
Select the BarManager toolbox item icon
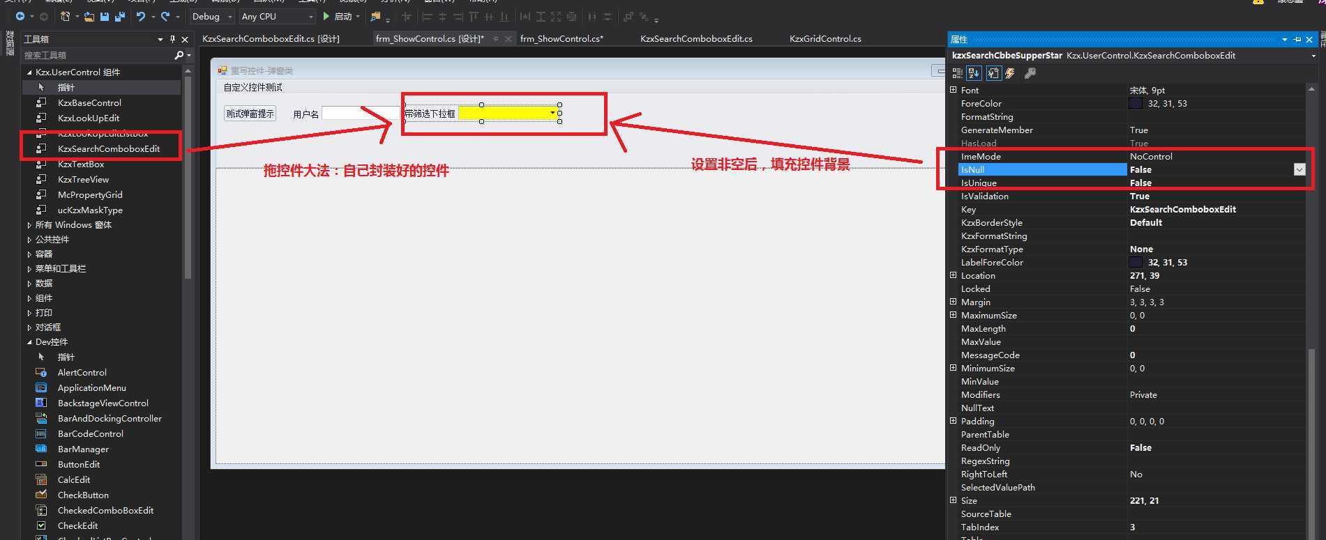[x=41, y=449]
